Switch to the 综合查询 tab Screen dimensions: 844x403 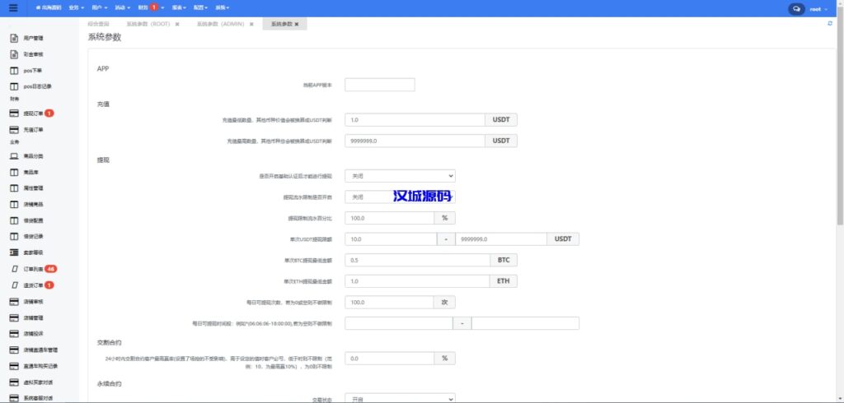[99, 24]
